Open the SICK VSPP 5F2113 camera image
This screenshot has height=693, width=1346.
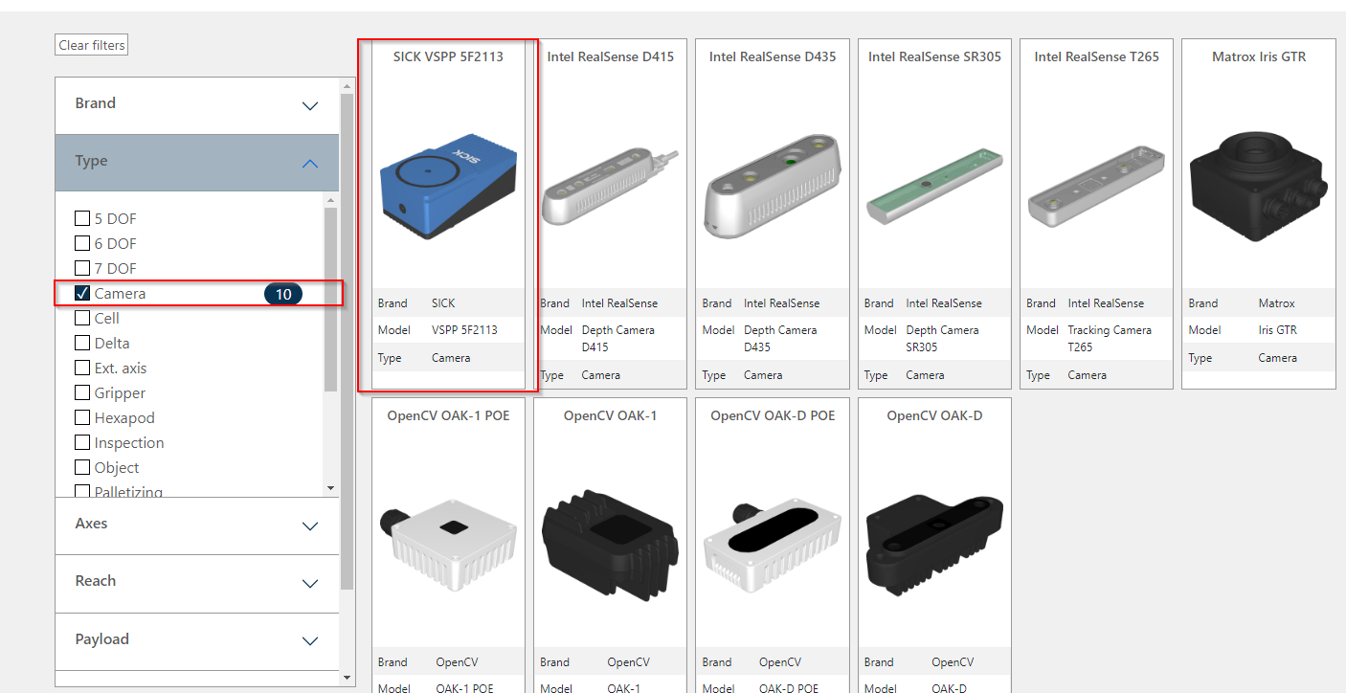pyautogui.click(x=448, y=187)
